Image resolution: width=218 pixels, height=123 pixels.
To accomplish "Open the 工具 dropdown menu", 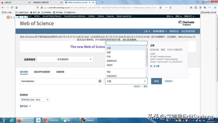I will (147, 31).
